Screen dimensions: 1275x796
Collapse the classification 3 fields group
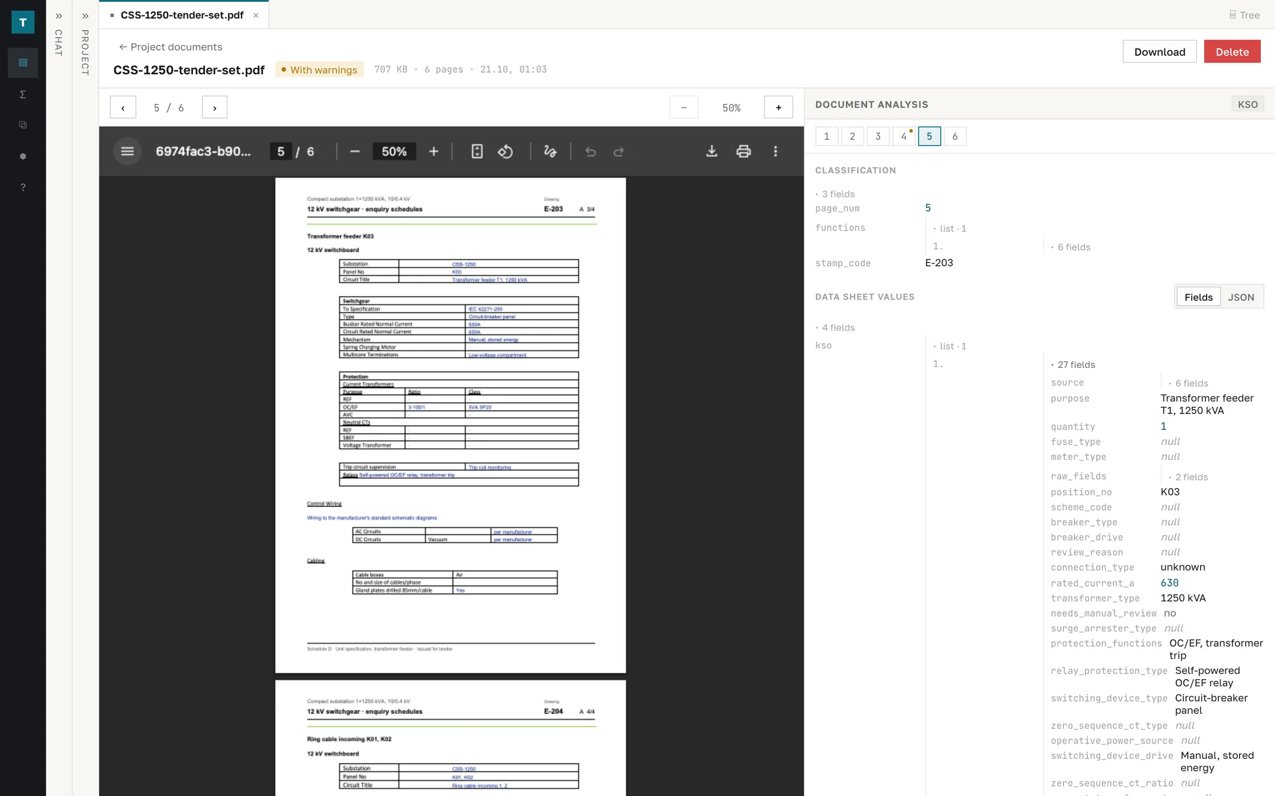click(x=836, y=194)
